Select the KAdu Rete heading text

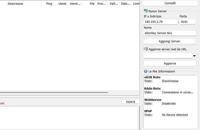point(152,89)
